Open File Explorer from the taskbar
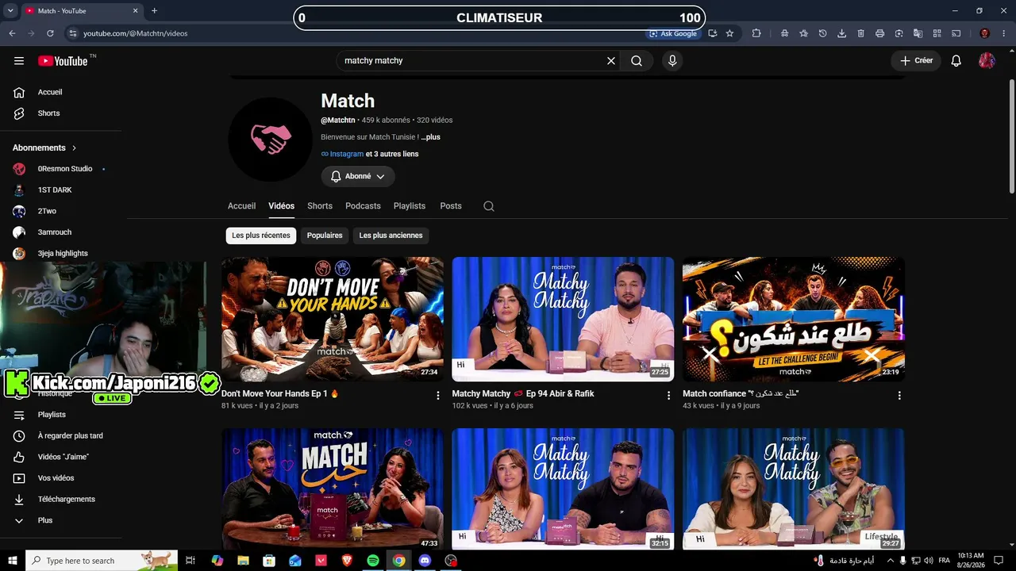Image resolution: width=1016 pixels, height=571 pixels. pos(243,561)
